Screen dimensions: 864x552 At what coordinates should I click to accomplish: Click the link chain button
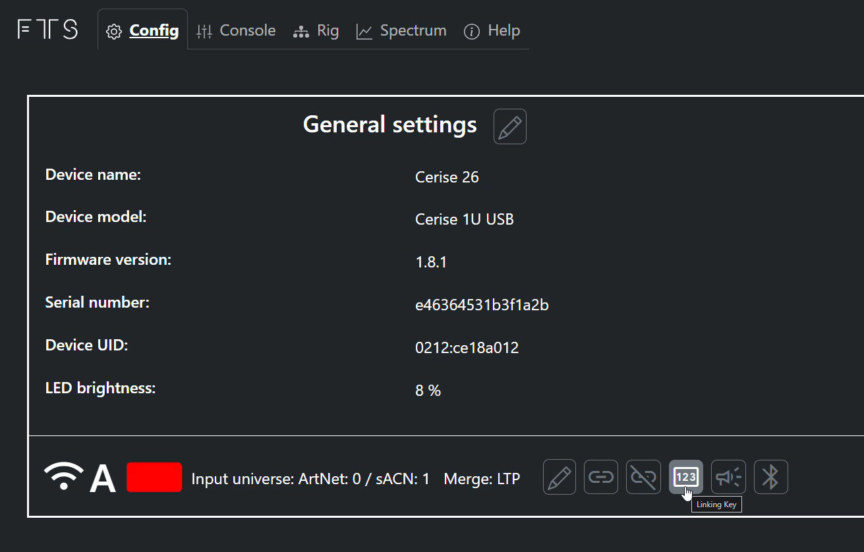[x=601, y=477]
